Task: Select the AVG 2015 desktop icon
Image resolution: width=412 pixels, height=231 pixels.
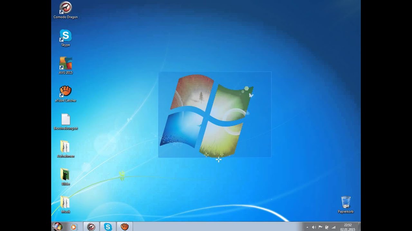Action: [x=66, y=66]
